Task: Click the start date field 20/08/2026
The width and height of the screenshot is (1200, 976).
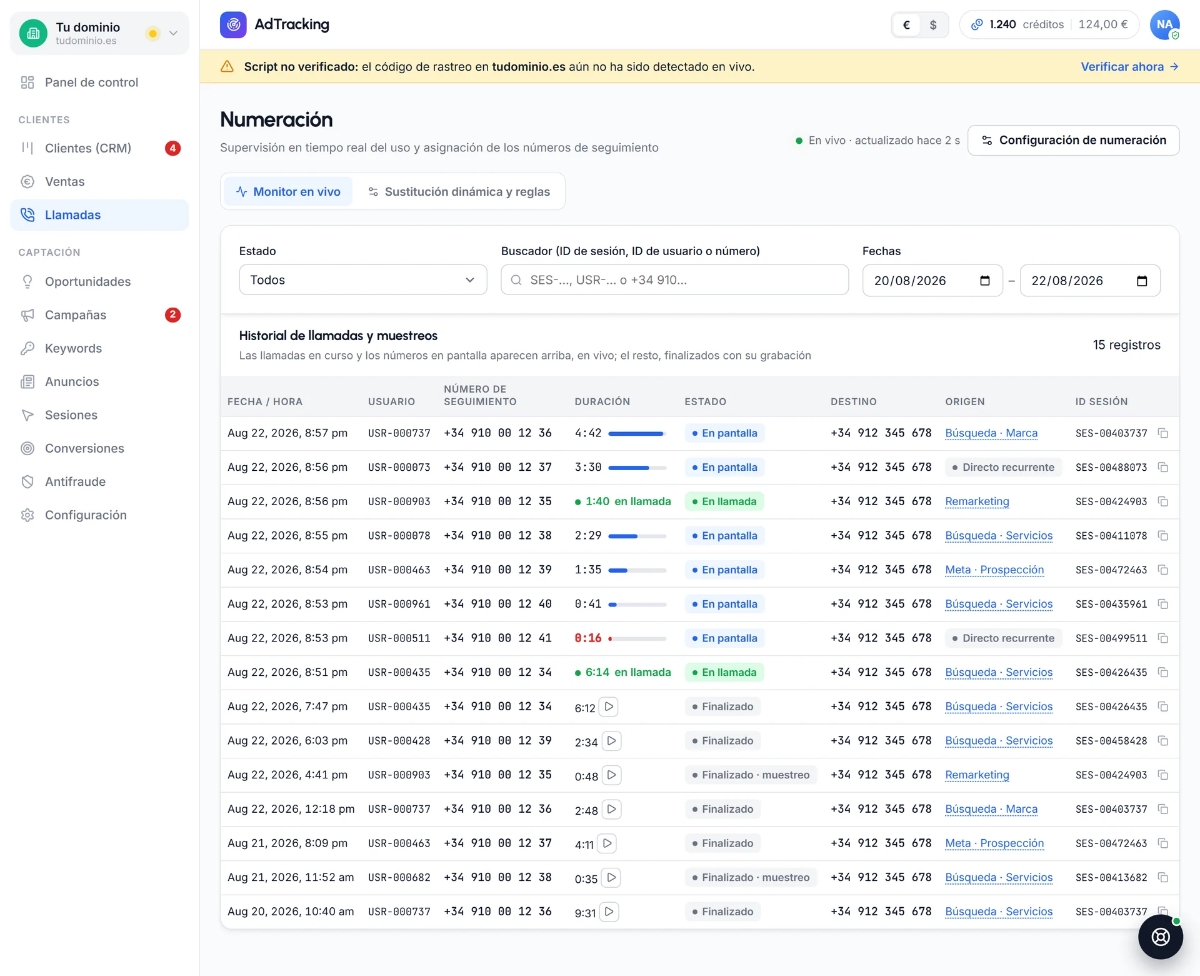Action: point(932,281)
